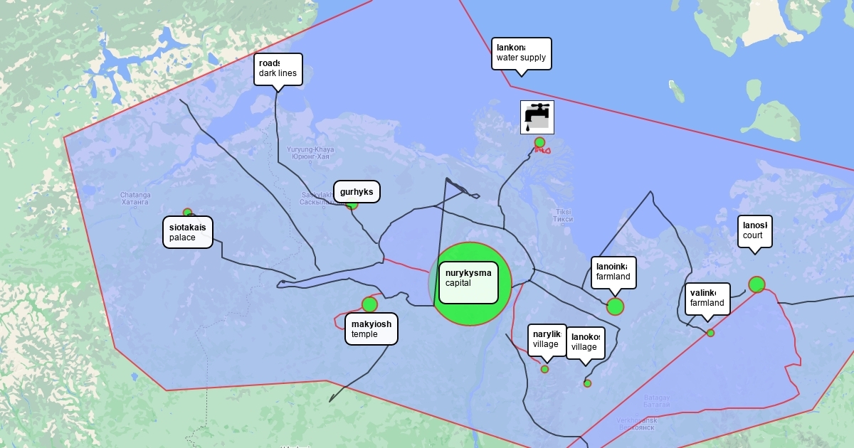Select the green court marker below lanosl
The image size is (854, 448).
point(757,284)
